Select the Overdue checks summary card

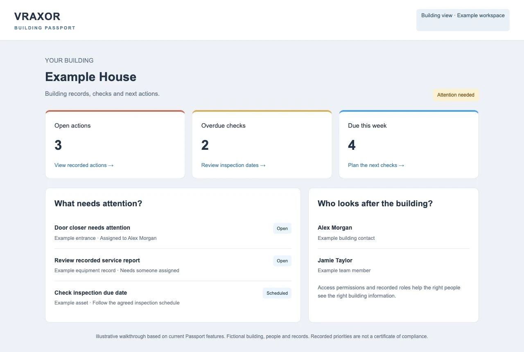tap(262, 144)
